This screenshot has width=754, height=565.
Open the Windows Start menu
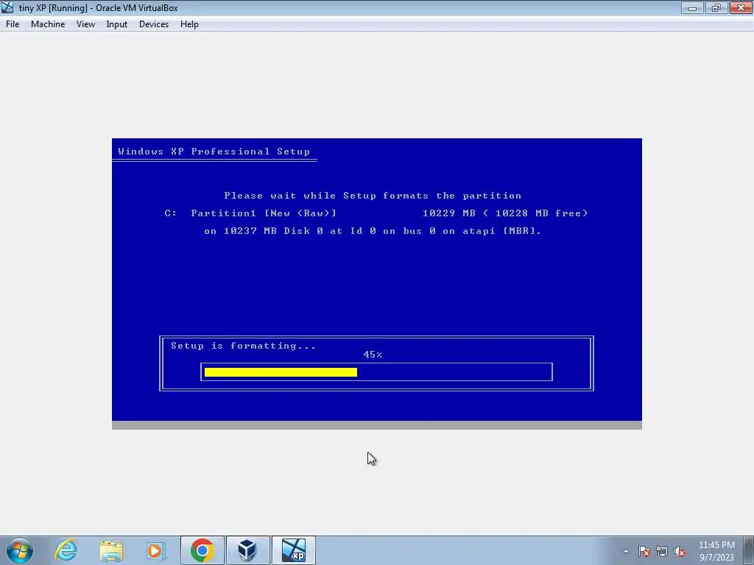20,550
